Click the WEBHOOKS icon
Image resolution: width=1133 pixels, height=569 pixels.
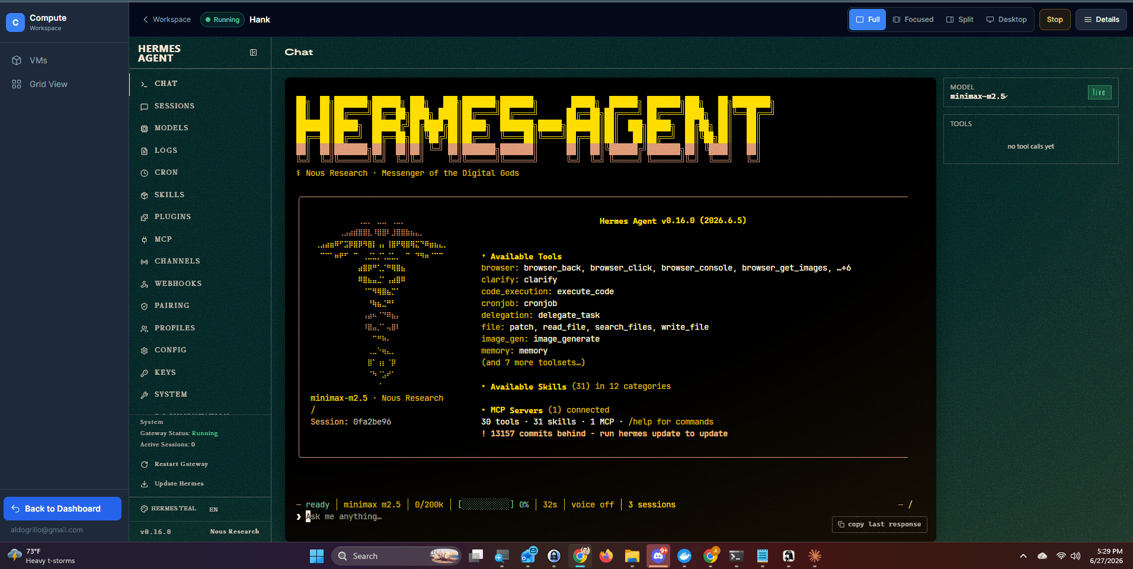144,284
